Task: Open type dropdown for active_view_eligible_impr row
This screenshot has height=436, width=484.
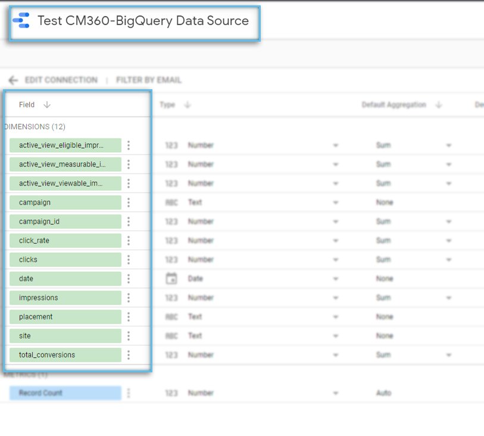Action: tap(336, 145)
